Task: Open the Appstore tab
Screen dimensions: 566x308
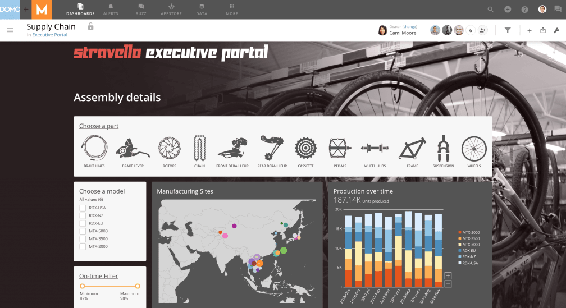Action: [x=171, y=10]
